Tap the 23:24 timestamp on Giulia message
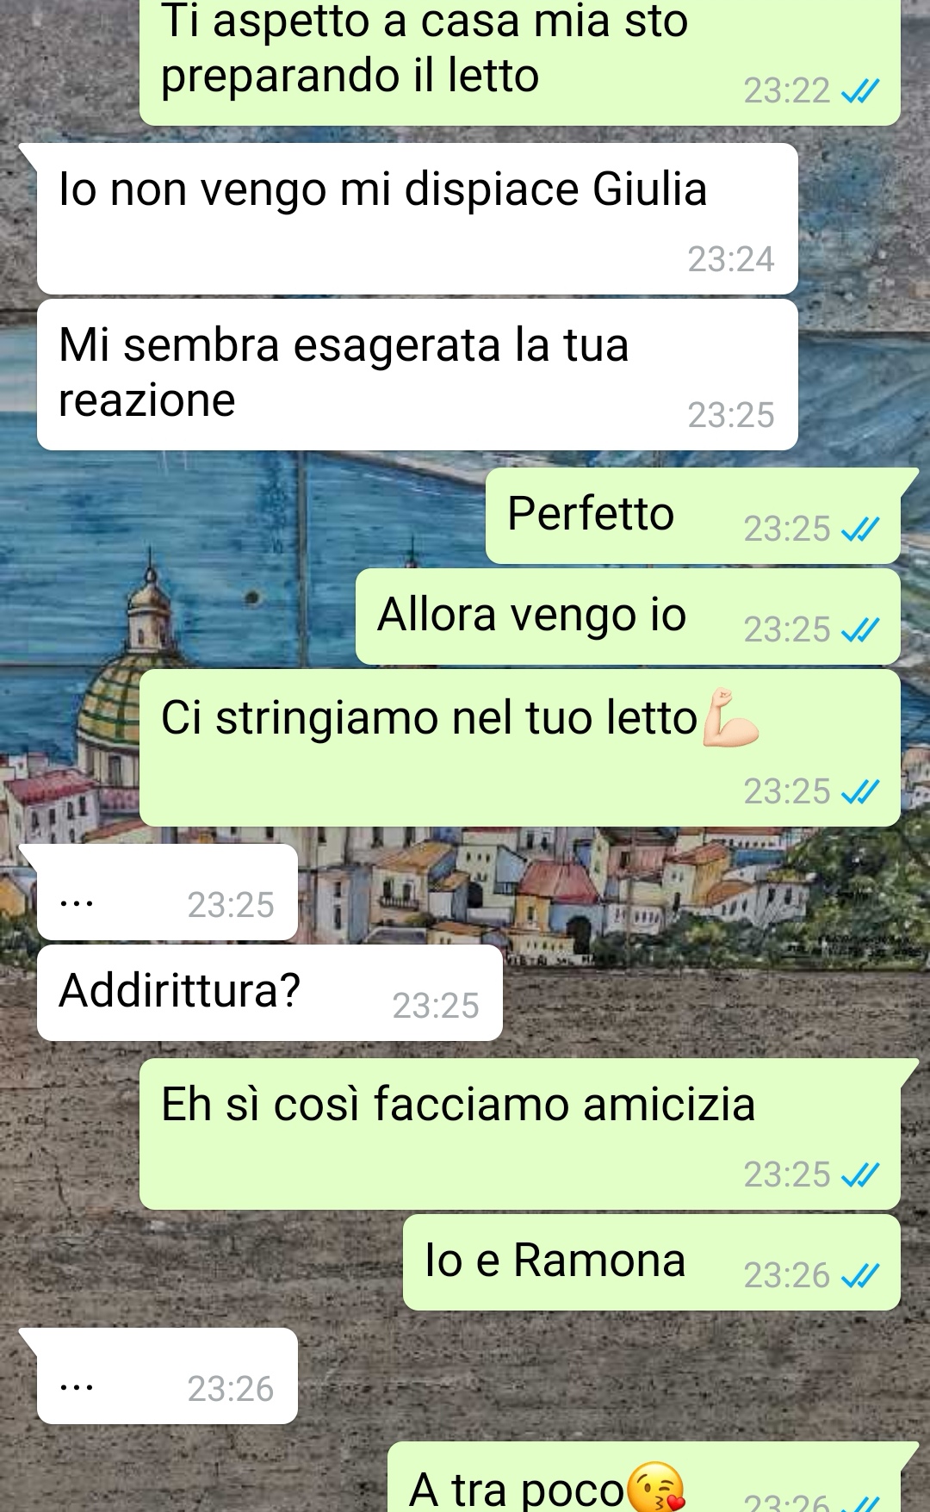930x1512 pixels. click(731, 259)
